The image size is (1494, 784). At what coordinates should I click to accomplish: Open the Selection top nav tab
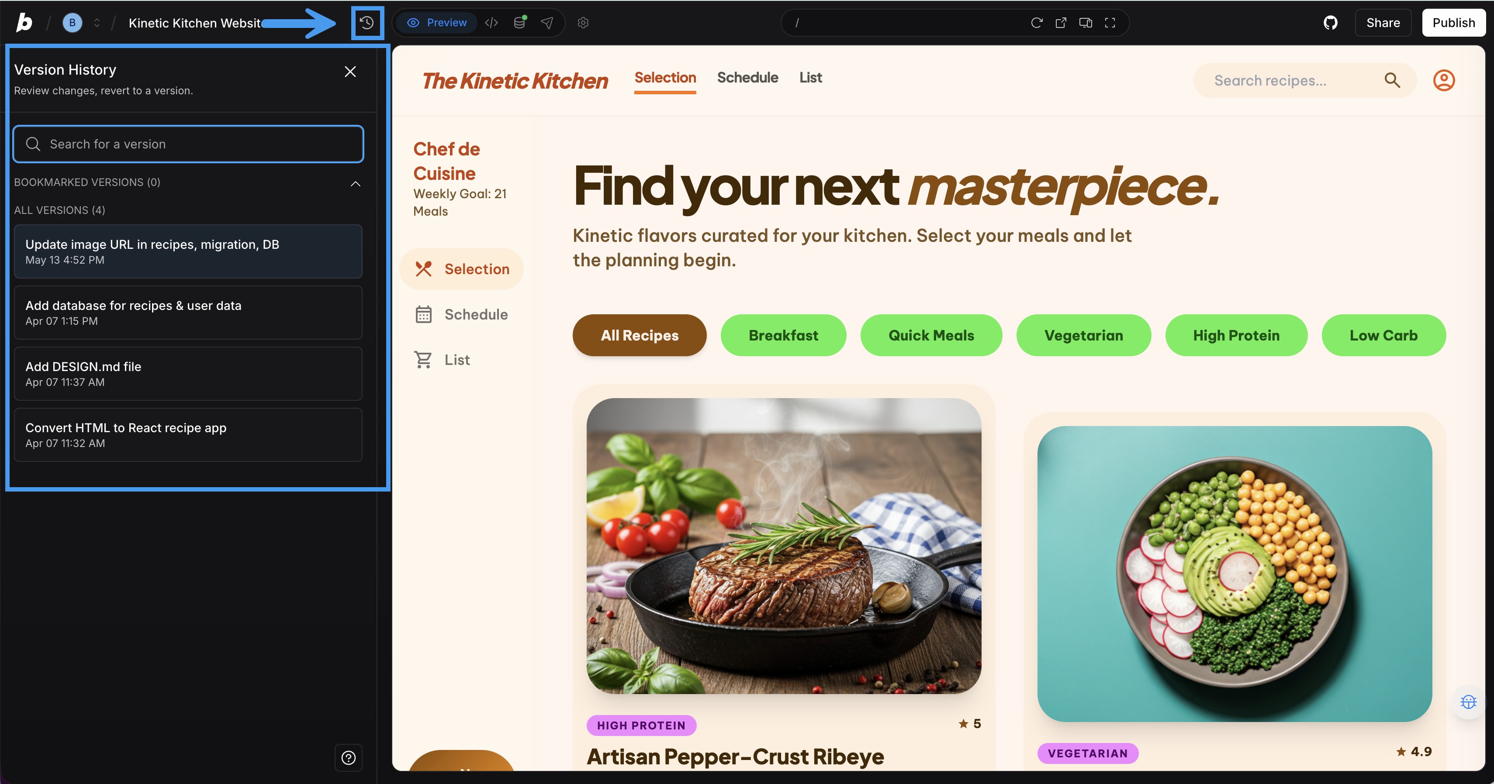tap(665, 78)
